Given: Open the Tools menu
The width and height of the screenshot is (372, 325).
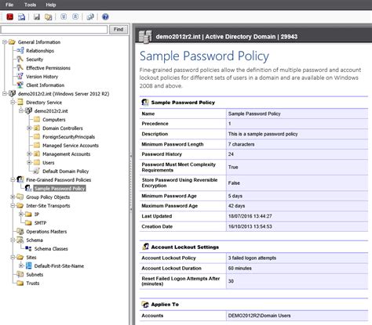Looking at the screenshot, I should (30, 5).
